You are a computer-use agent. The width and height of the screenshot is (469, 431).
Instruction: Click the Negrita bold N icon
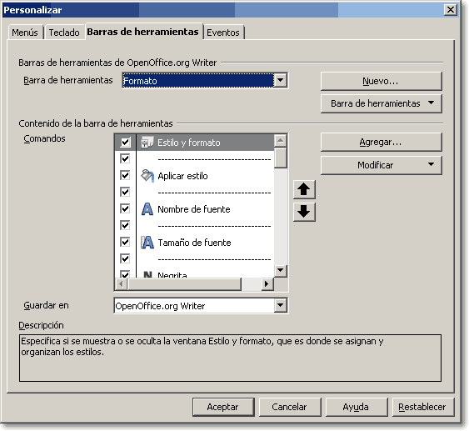coord(147,274)
